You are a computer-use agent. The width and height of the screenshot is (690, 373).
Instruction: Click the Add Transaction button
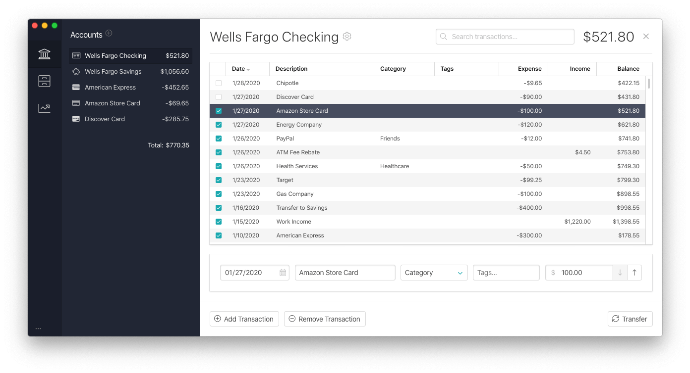pos(244,319)
